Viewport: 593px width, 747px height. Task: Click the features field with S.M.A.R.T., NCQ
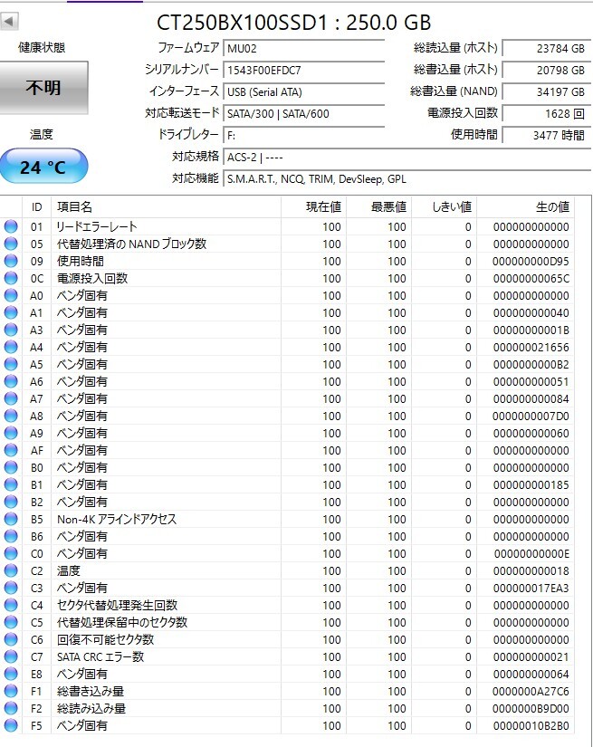coord(407,179)
